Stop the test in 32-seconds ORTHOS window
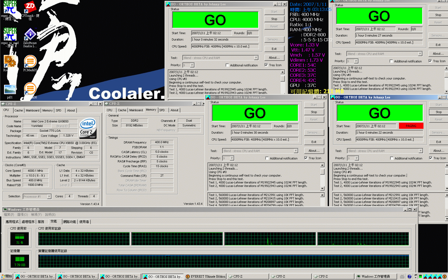Image resolution: width=448 pixels, height=280 pixels. [274, 19]
